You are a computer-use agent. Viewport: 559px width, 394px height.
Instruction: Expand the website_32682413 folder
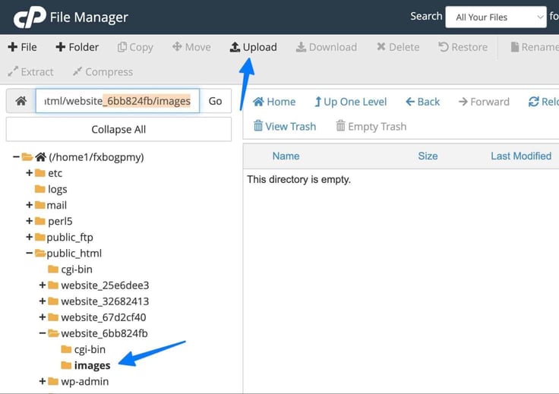[x=43, y=301]
